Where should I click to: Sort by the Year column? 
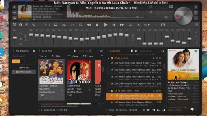(91, 56)
